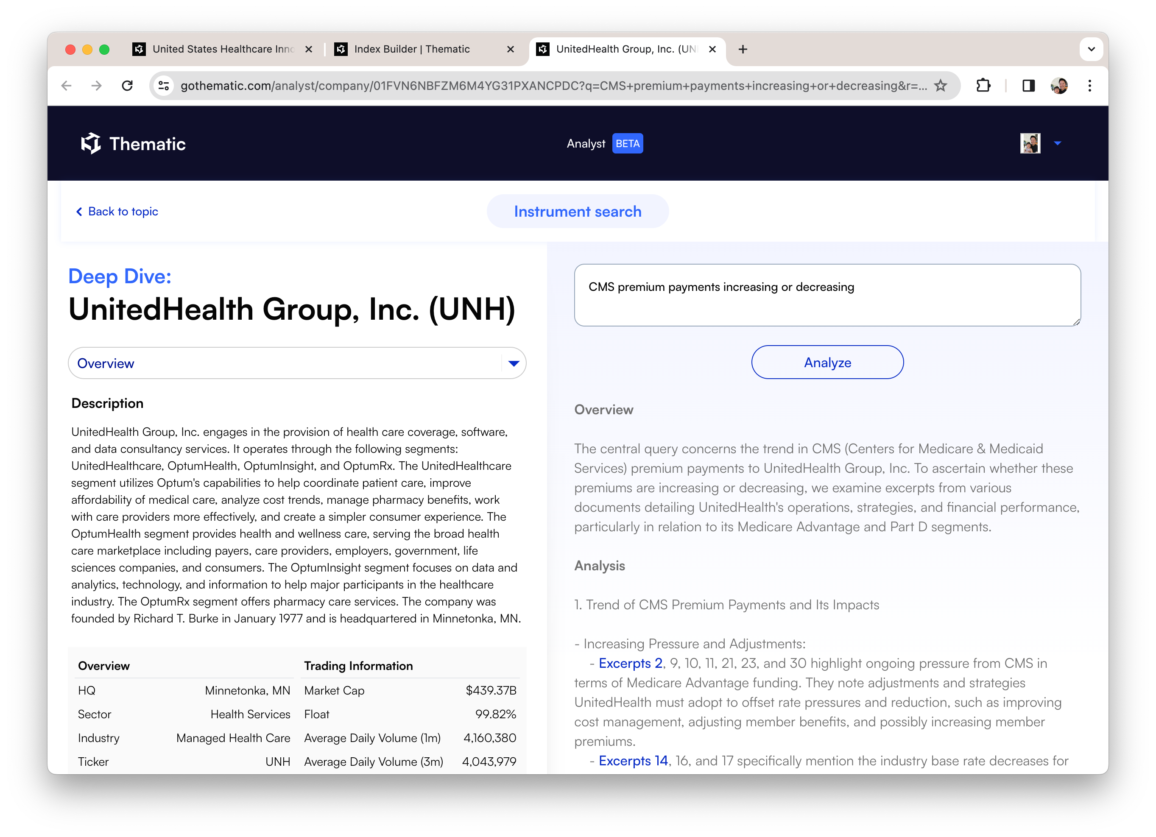Click the HQ value Minnetonka, MN
1156x837 pixels.
tap(247, 690)
